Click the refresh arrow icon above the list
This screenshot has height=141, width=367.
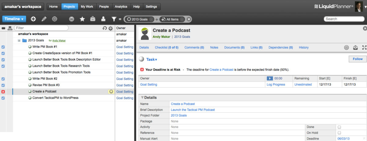click(x=105, y=28)
